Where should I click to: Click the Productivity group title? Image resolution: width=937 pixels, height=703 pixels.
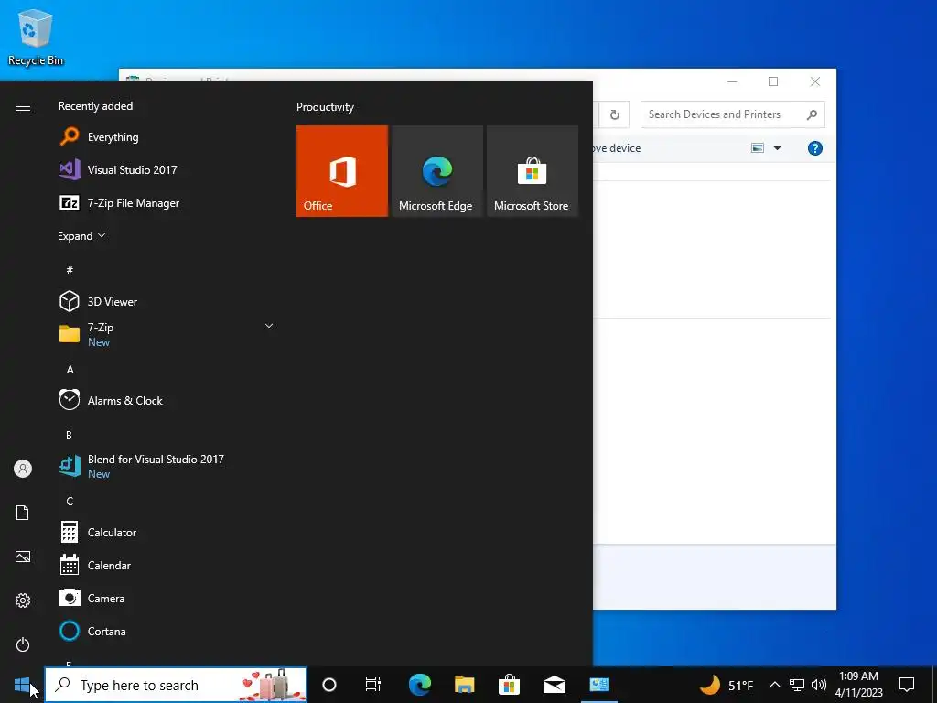click(325, 107)
